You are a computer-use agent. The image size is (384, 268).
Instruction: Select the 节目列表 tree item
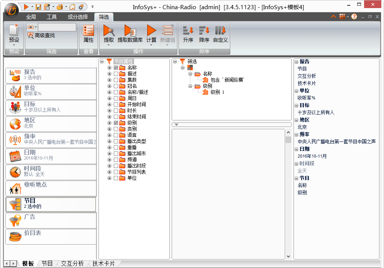point(136,172)
